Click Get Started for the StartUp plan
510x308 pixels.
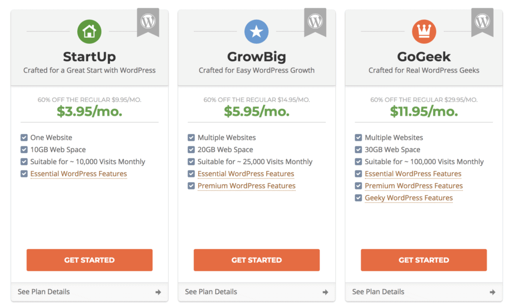tap(90, 260)
